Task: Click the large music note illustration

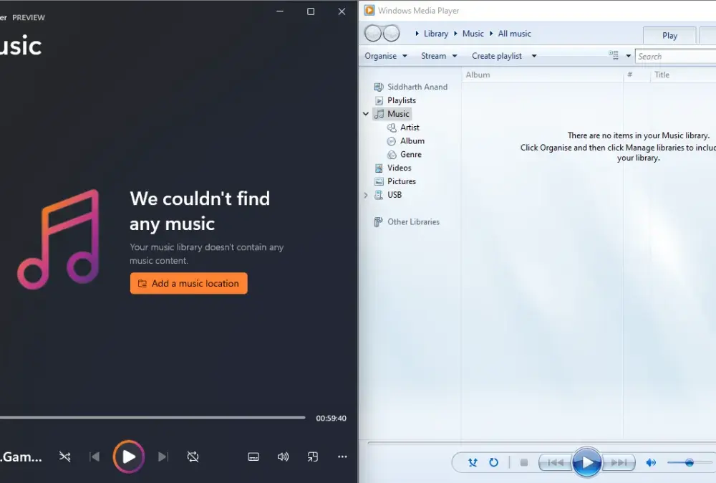Action: [59, 239]
